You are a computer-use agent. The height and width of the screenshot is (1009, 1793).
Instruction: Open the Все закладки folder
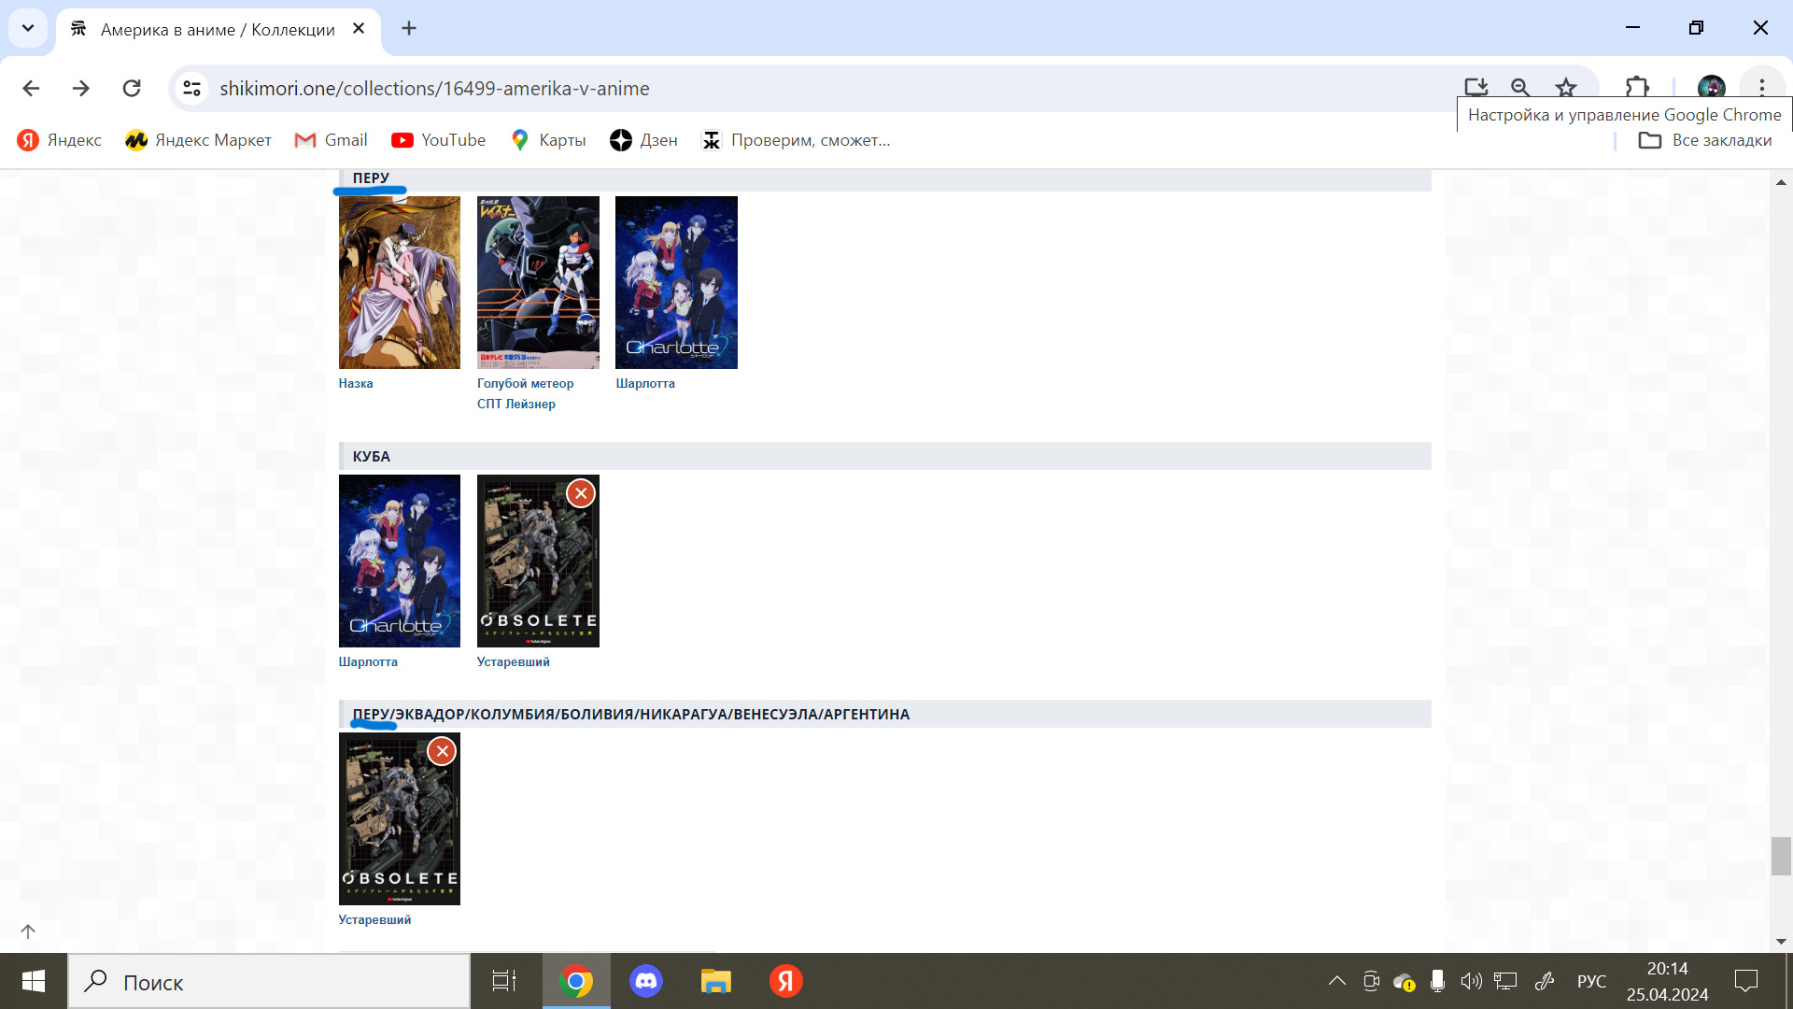(x=1705, y=140)
